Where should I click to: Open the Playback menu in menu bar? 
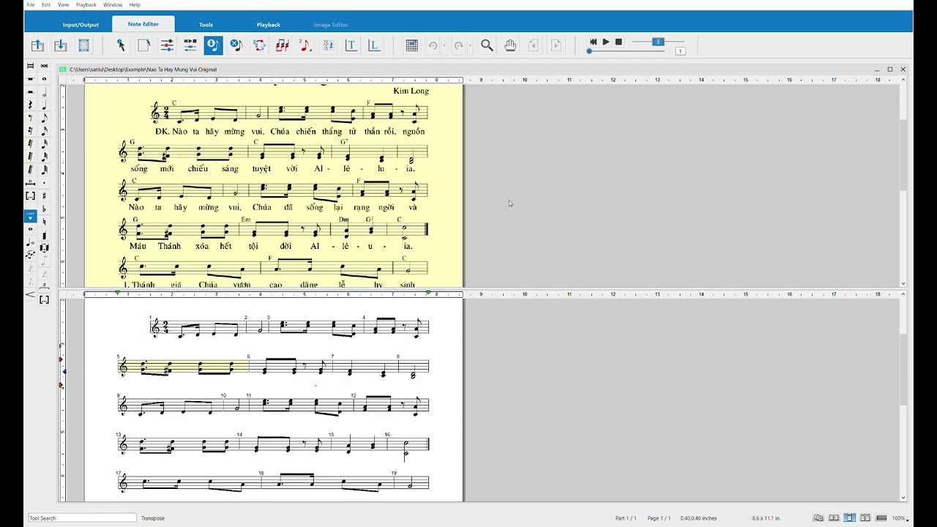click(x=86, y=5)
